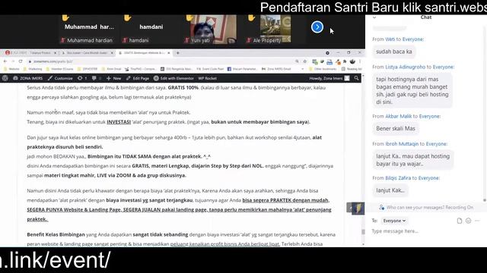487x273 pixels.
Task: Click sender name Bilqis Zafira in chat
Action: click(398, 178)
